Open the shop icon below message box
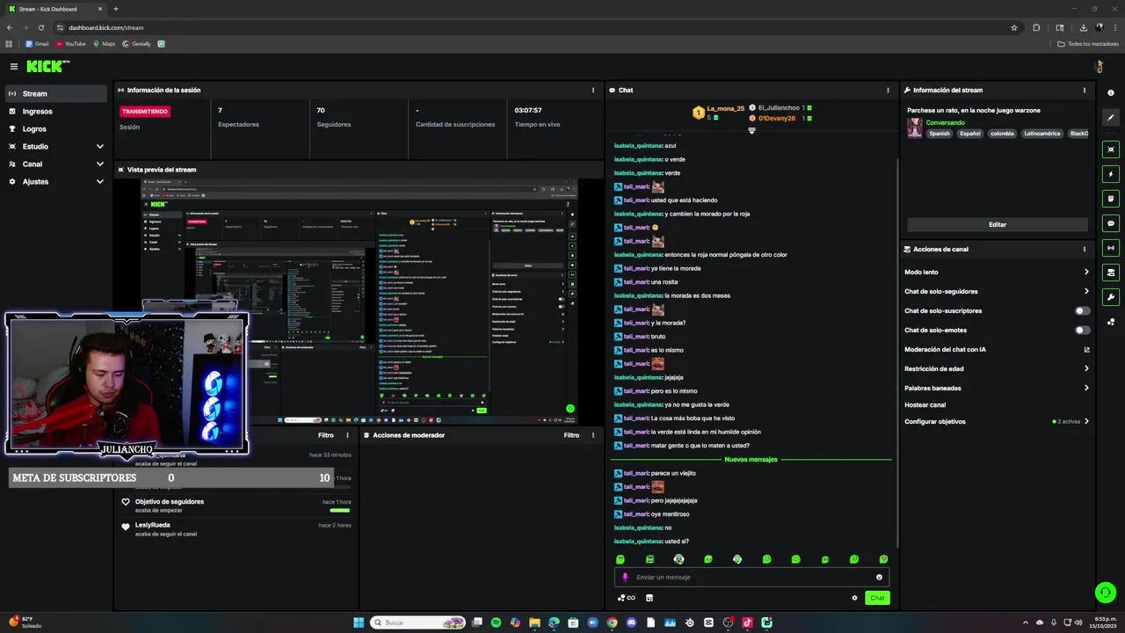The width and height of the screenshot is (1125, 633). (x=650, y=598)
